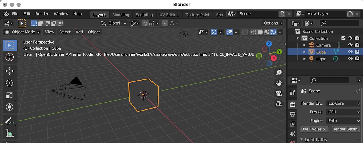Screen dimensions: 363x143
Task: Open the Device CPU dropdown
Action: click(x=343, y=112)
